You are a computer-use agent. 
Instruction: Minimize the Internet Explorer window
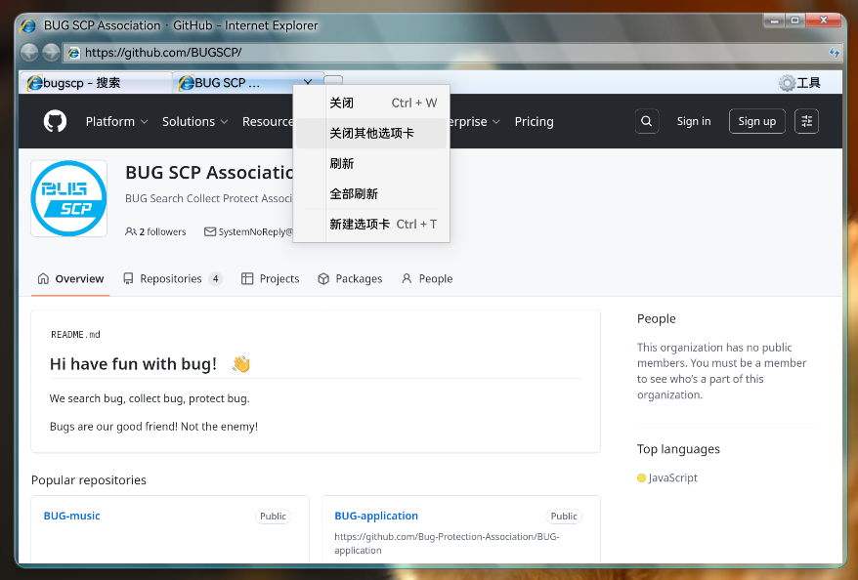pyautogui.click(x=774, y=21)
